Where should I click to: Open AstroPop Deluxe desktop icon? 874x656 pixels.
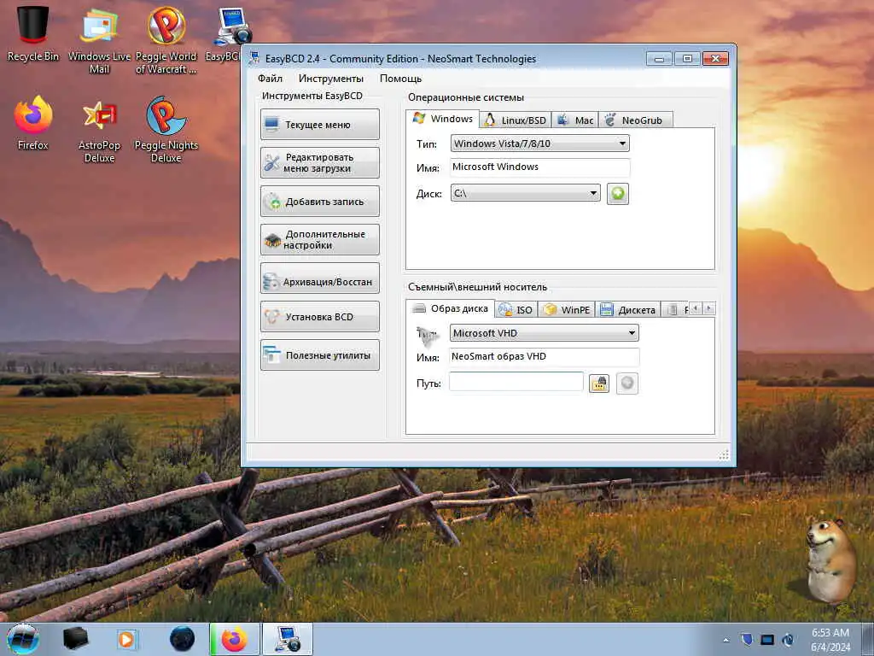99,130
